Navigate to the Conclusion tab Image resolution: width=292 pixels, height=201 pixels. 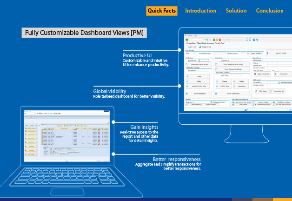(269, 11)
